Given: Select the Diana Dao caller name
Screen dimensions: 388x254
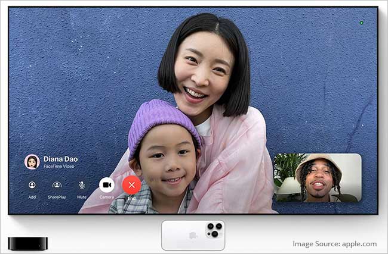Looking at the screenshot, I should [60, 159].
